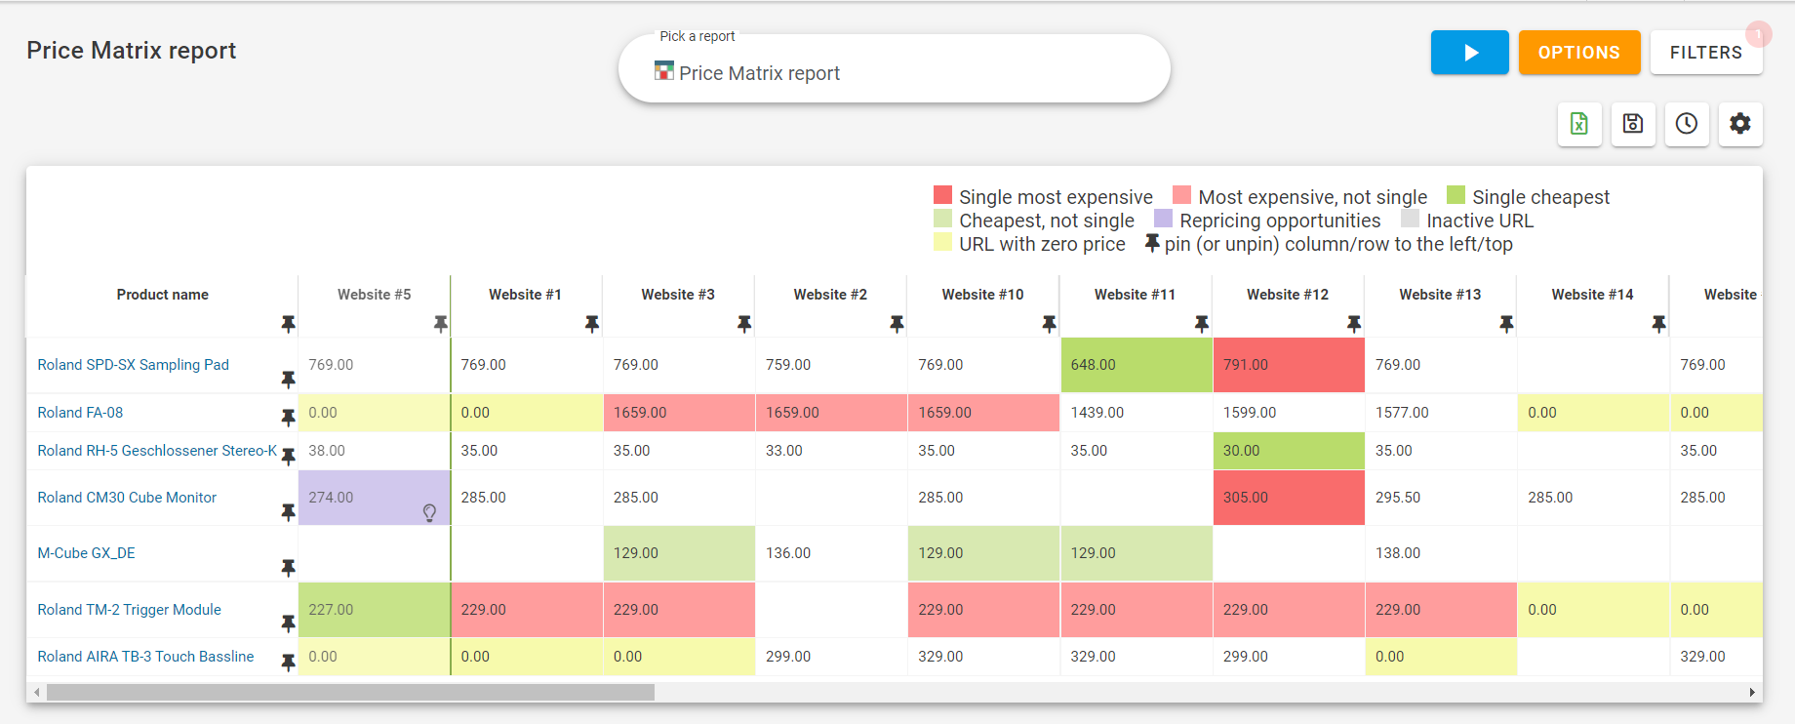Sort by the Product name column header
This screenshot has width=1795, height=724.
tap(162, 295)
